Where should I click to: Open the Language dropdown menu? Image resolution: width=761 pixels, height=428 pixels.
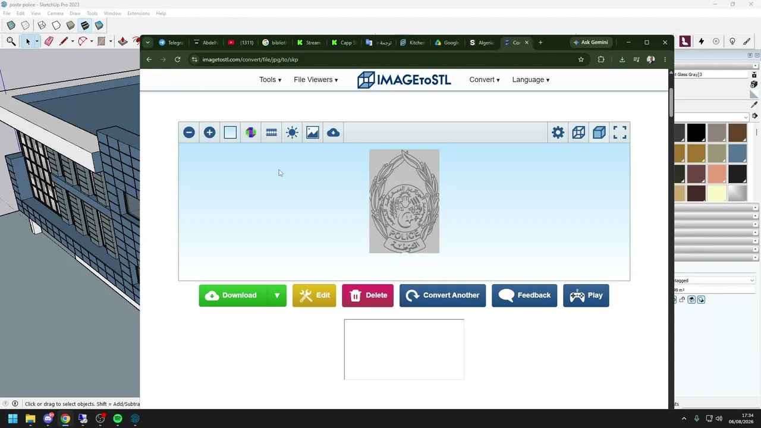coord(531,80)
